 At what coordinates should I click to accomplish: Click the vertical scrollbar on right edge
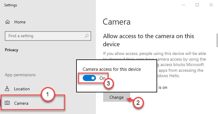coord(217,40)
